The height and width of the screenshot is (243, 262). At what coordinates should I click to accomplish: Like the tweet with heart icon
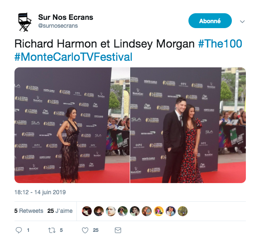tap(85, 230)
